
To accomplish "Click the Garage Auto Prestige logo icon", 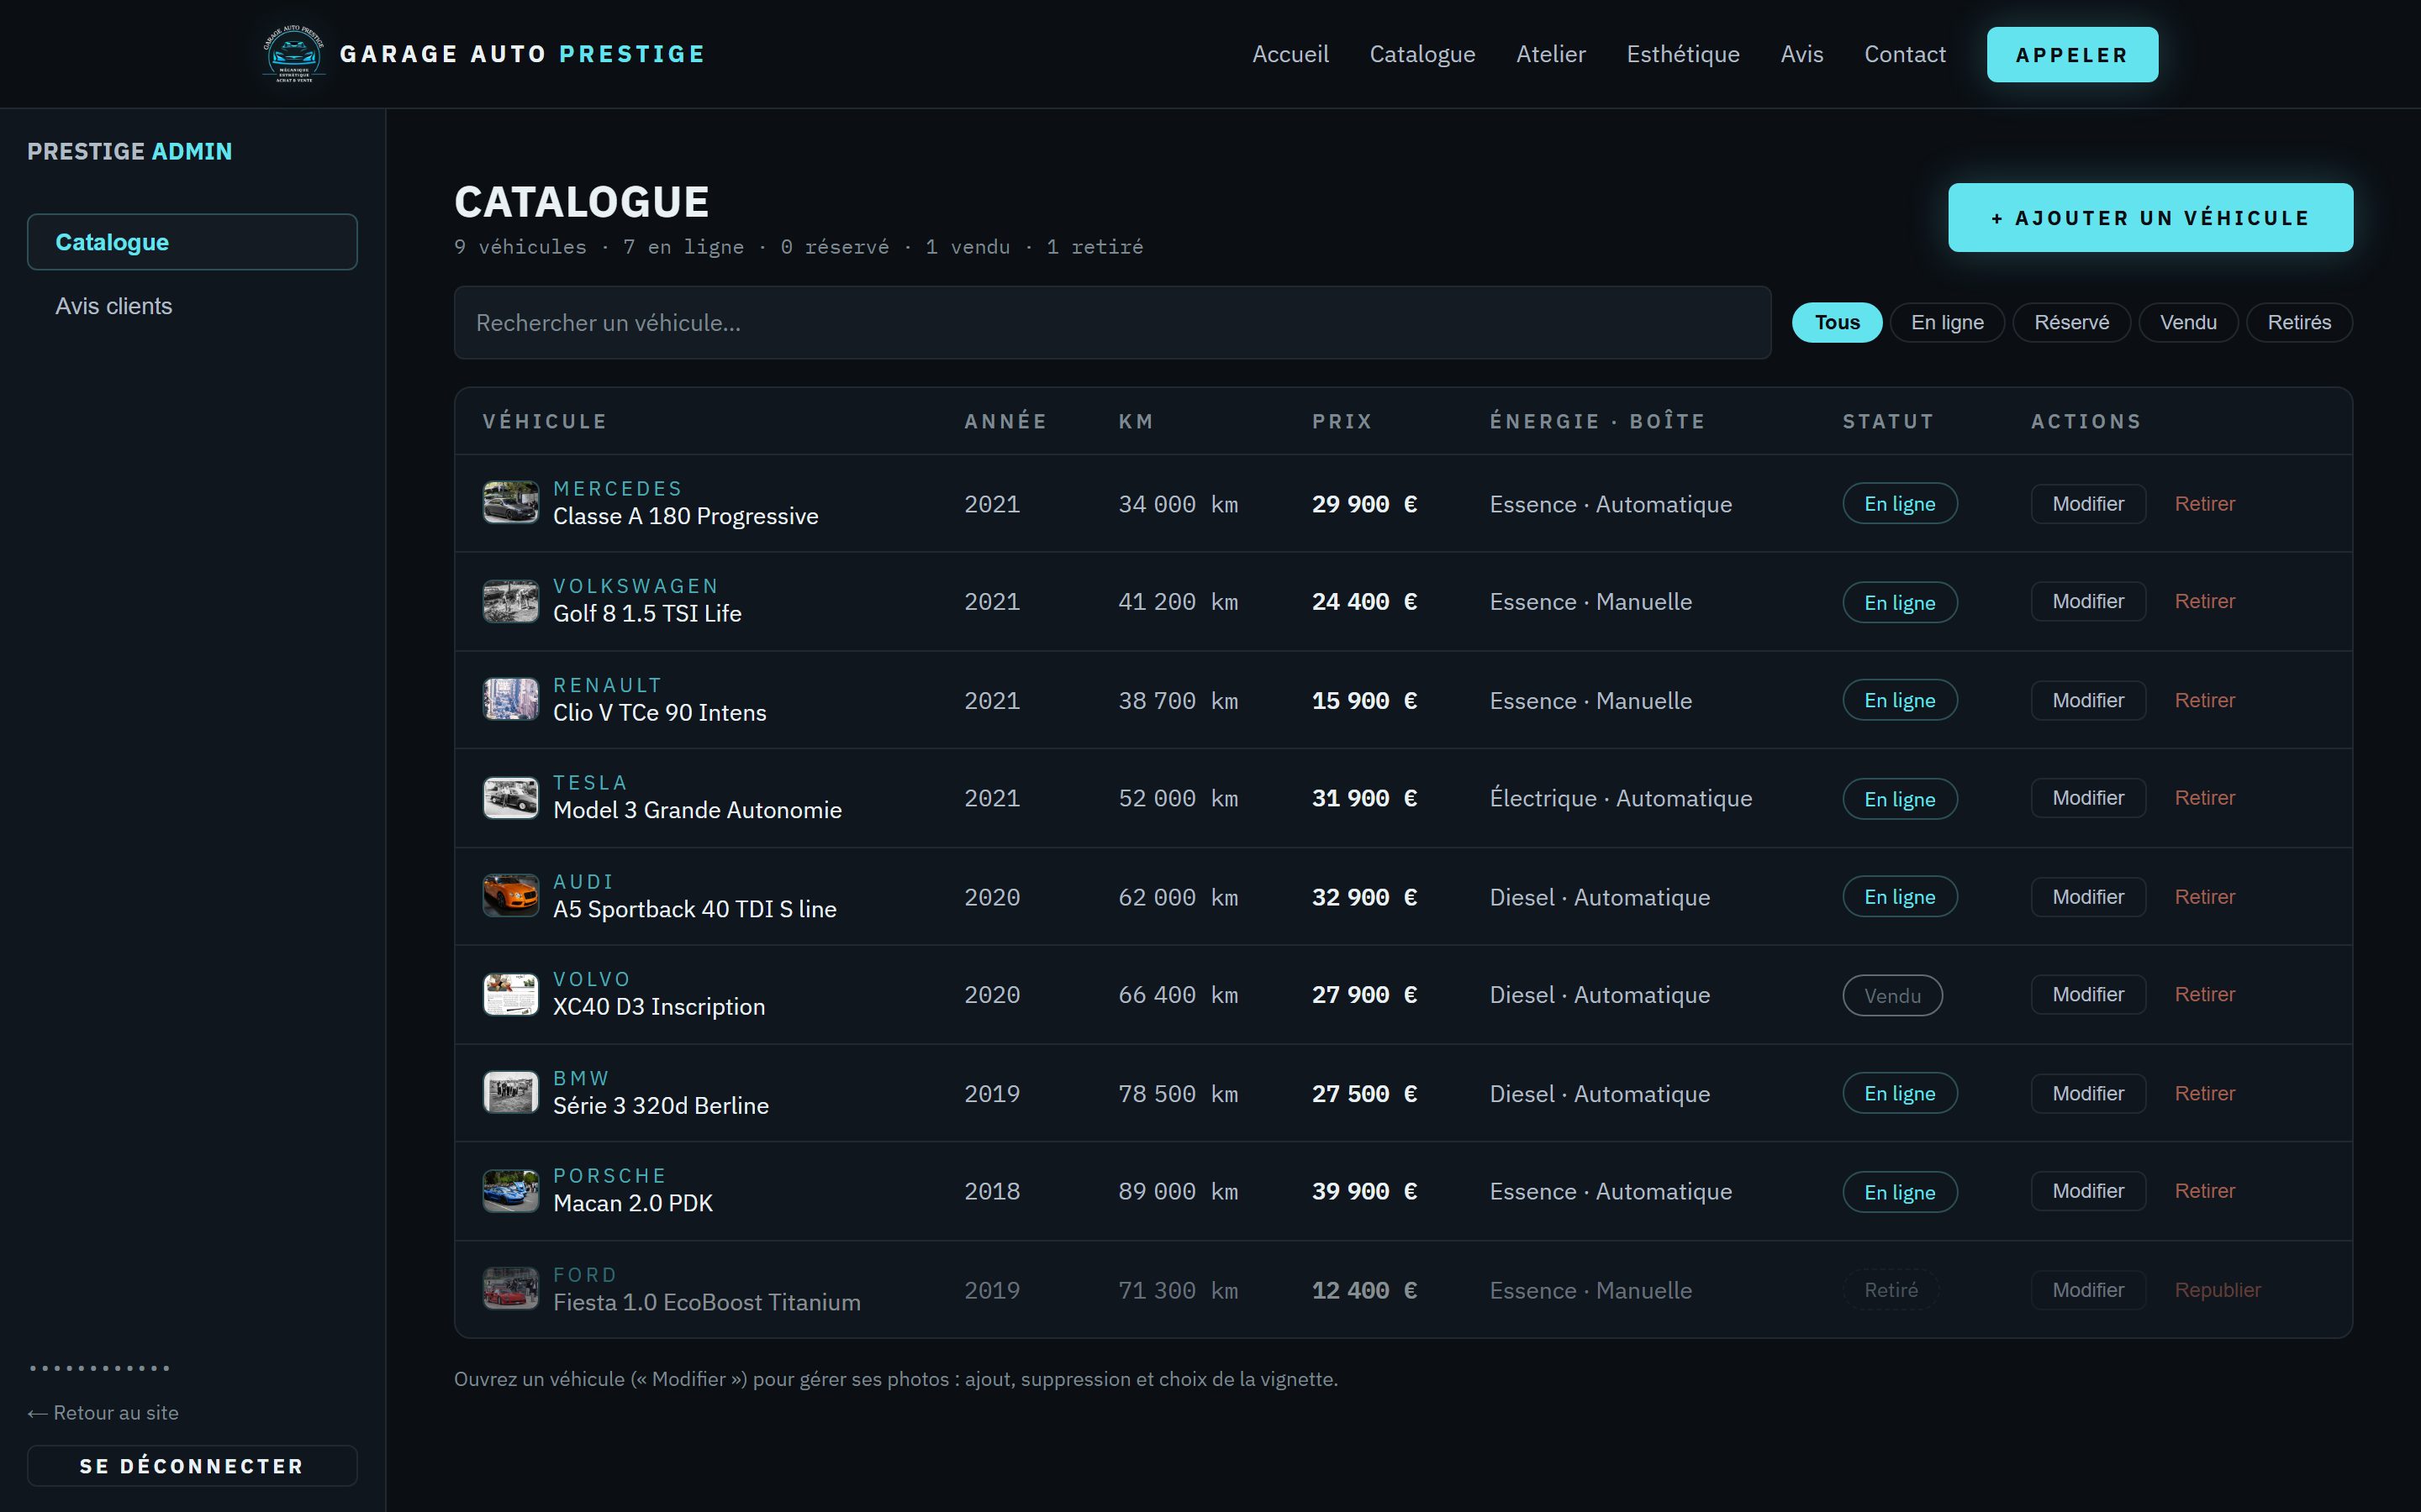I will tap(293, 54).
